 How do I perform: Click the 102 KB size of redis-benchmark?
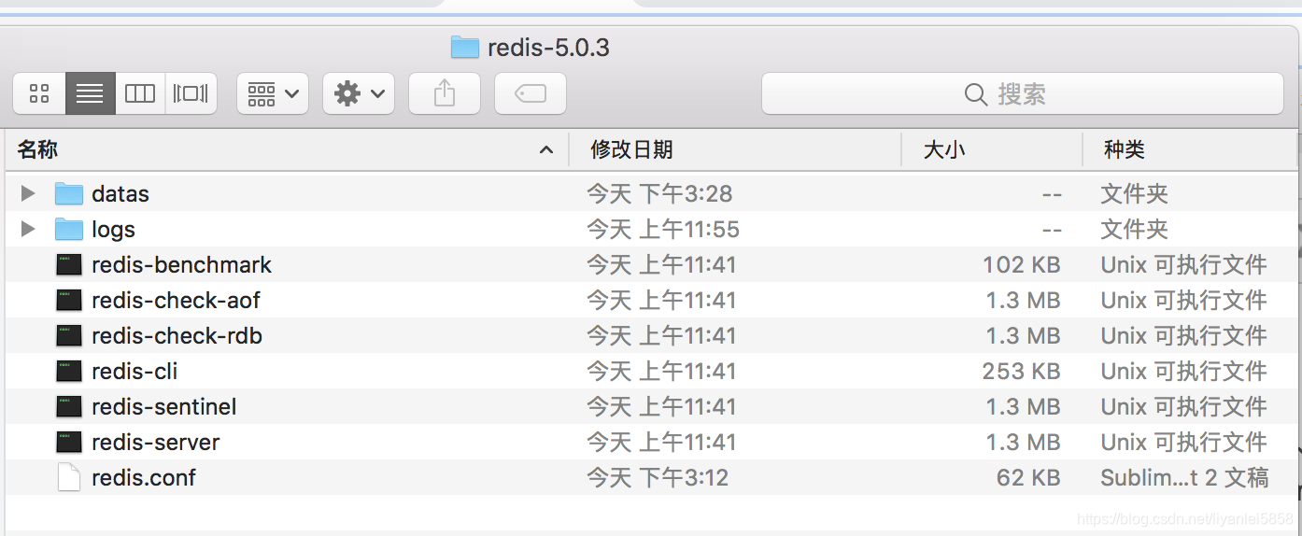tap(1022, 264)
